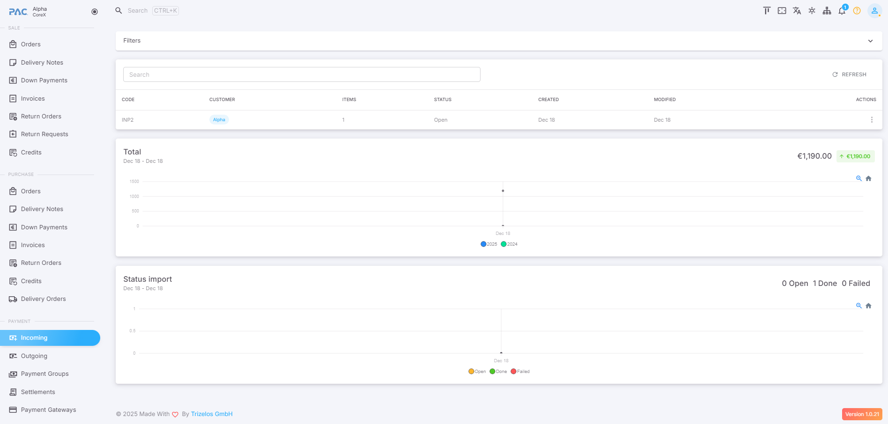Image resolution: width=888 pixels, height=424 pixels.
Task: Click zoom icon on Total chart
Action: (858, 178)
